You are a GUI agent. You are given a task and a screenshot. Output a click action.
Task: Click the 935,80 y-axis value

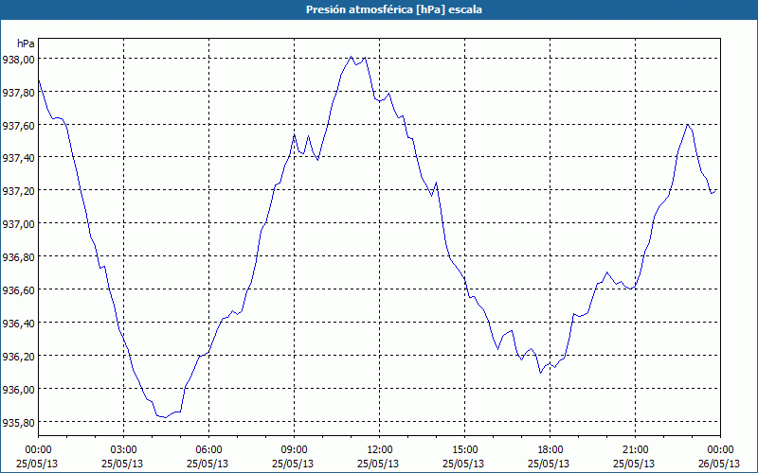pos(18,423)
